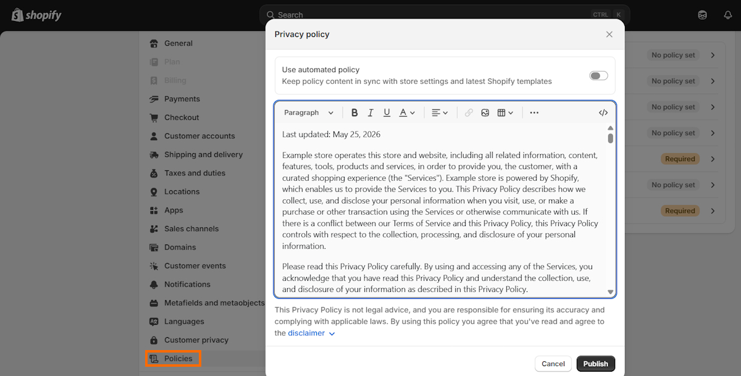741x376 pixels.
Task: Click the Domains icon
Action: tap(154, 248)
